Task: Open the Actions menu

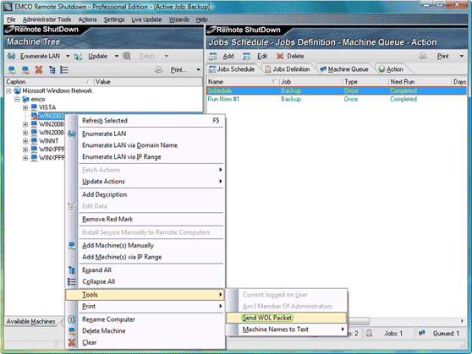Action: coord(87,19)
